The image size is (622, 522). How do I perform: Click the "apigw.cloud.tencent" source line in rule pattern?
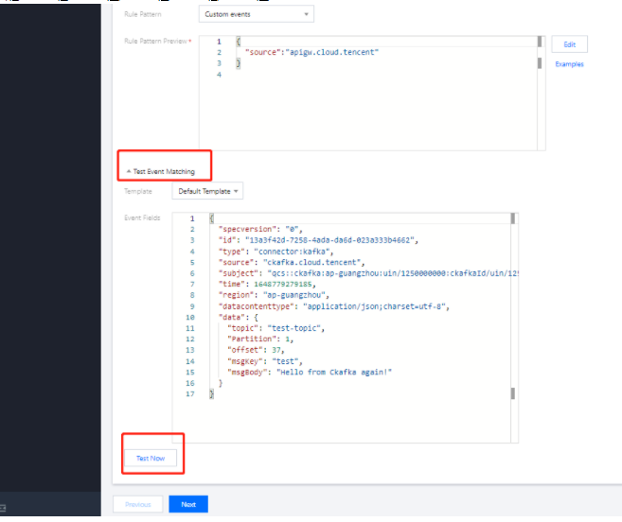pyautogui.click(x=311, y=52)
